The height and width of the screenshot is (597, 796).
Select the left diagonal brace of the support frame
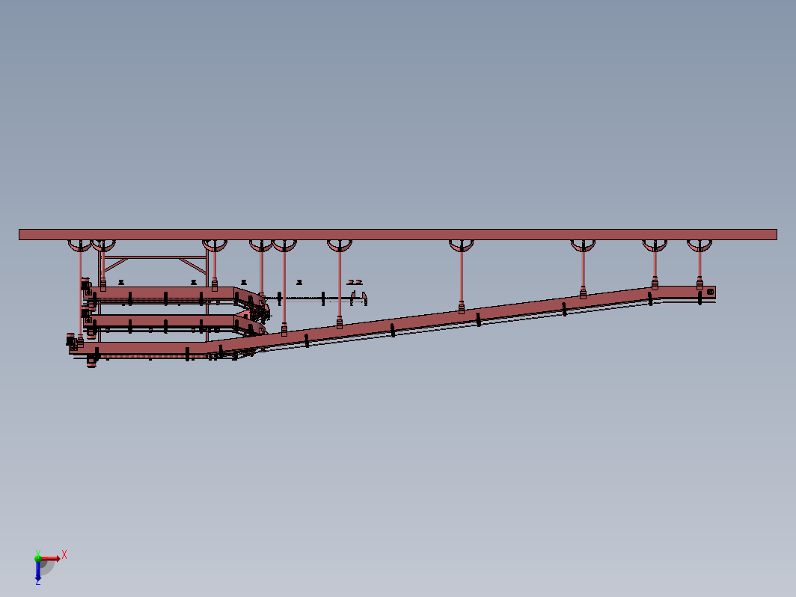116,265
